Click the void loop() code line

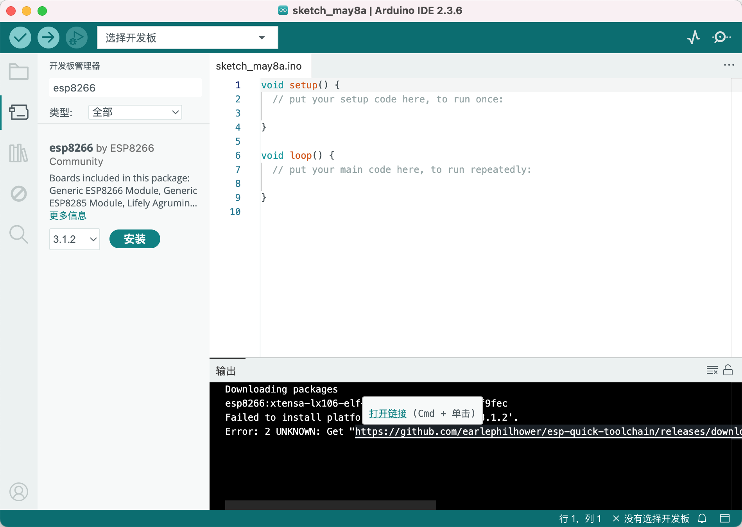coord(298,155)
